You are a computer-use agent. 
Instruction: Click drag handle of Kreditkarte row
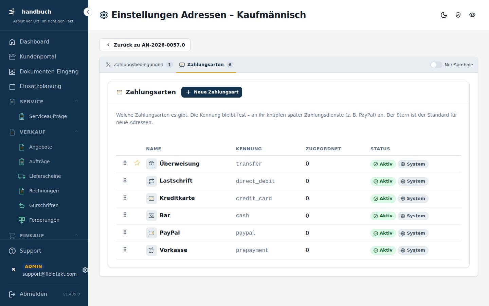[125, 198]
